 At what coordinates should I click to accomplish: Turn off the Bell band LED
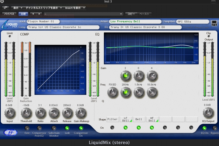click(138, 128)
